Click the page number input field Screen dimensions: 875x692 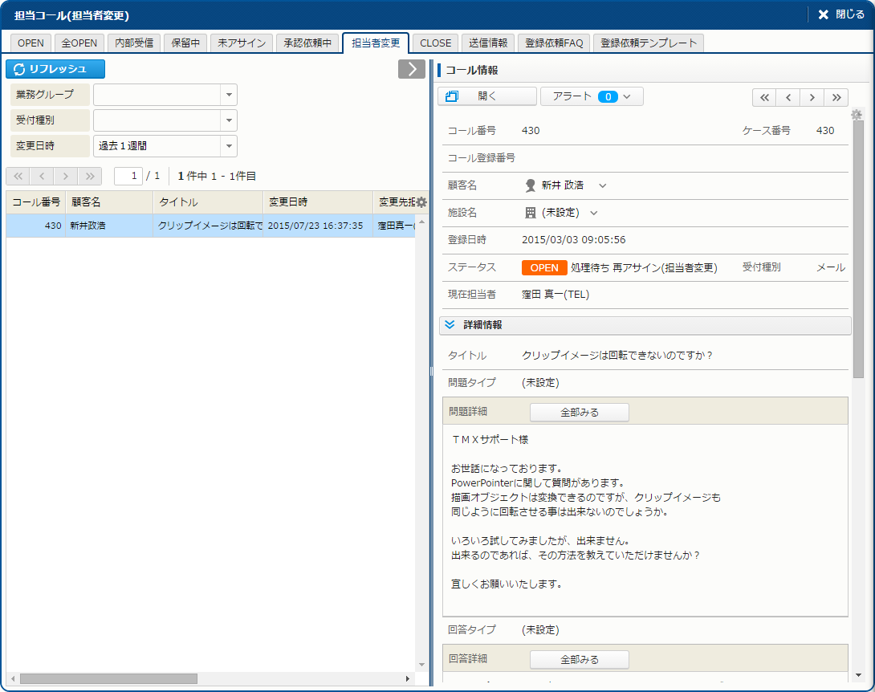[128, 176]
